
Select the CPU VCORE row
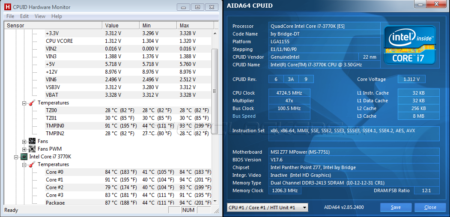point(128,41)
